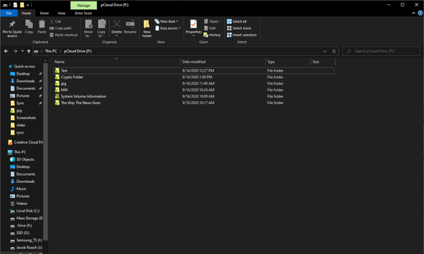Screen dimensions: 424x254
Task: Go back with the left arrow
Action: pos(6,51)
